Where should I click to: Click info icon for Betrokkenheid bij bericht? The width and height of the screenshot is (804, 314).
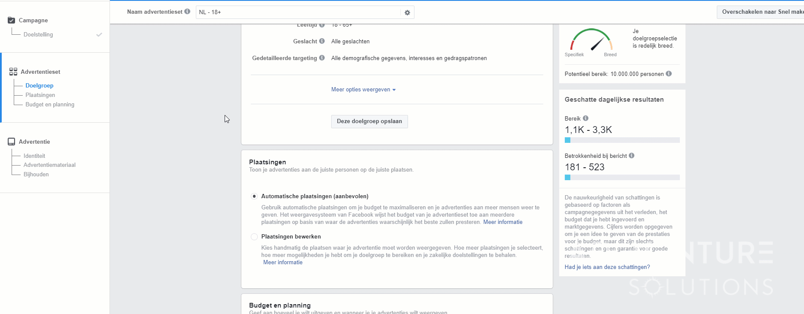pos(631,156)
